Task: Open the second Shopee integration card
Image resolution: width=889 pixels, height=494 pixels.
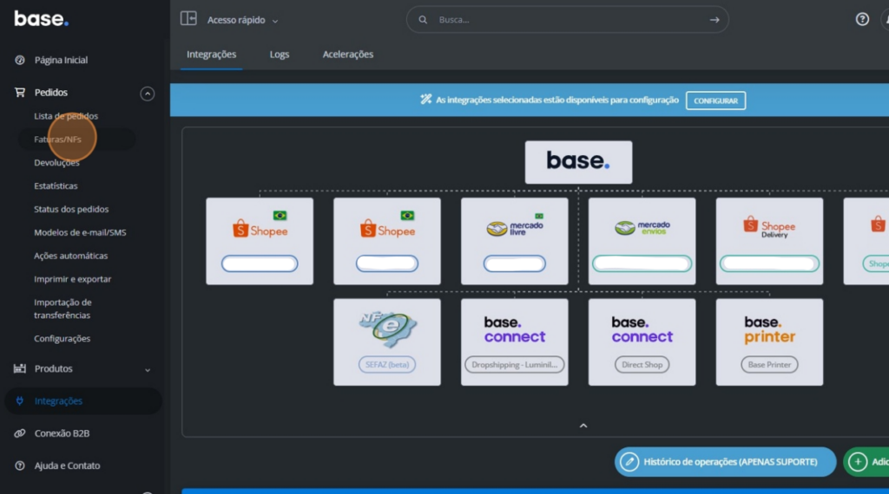Action: (x=387, y=241)
